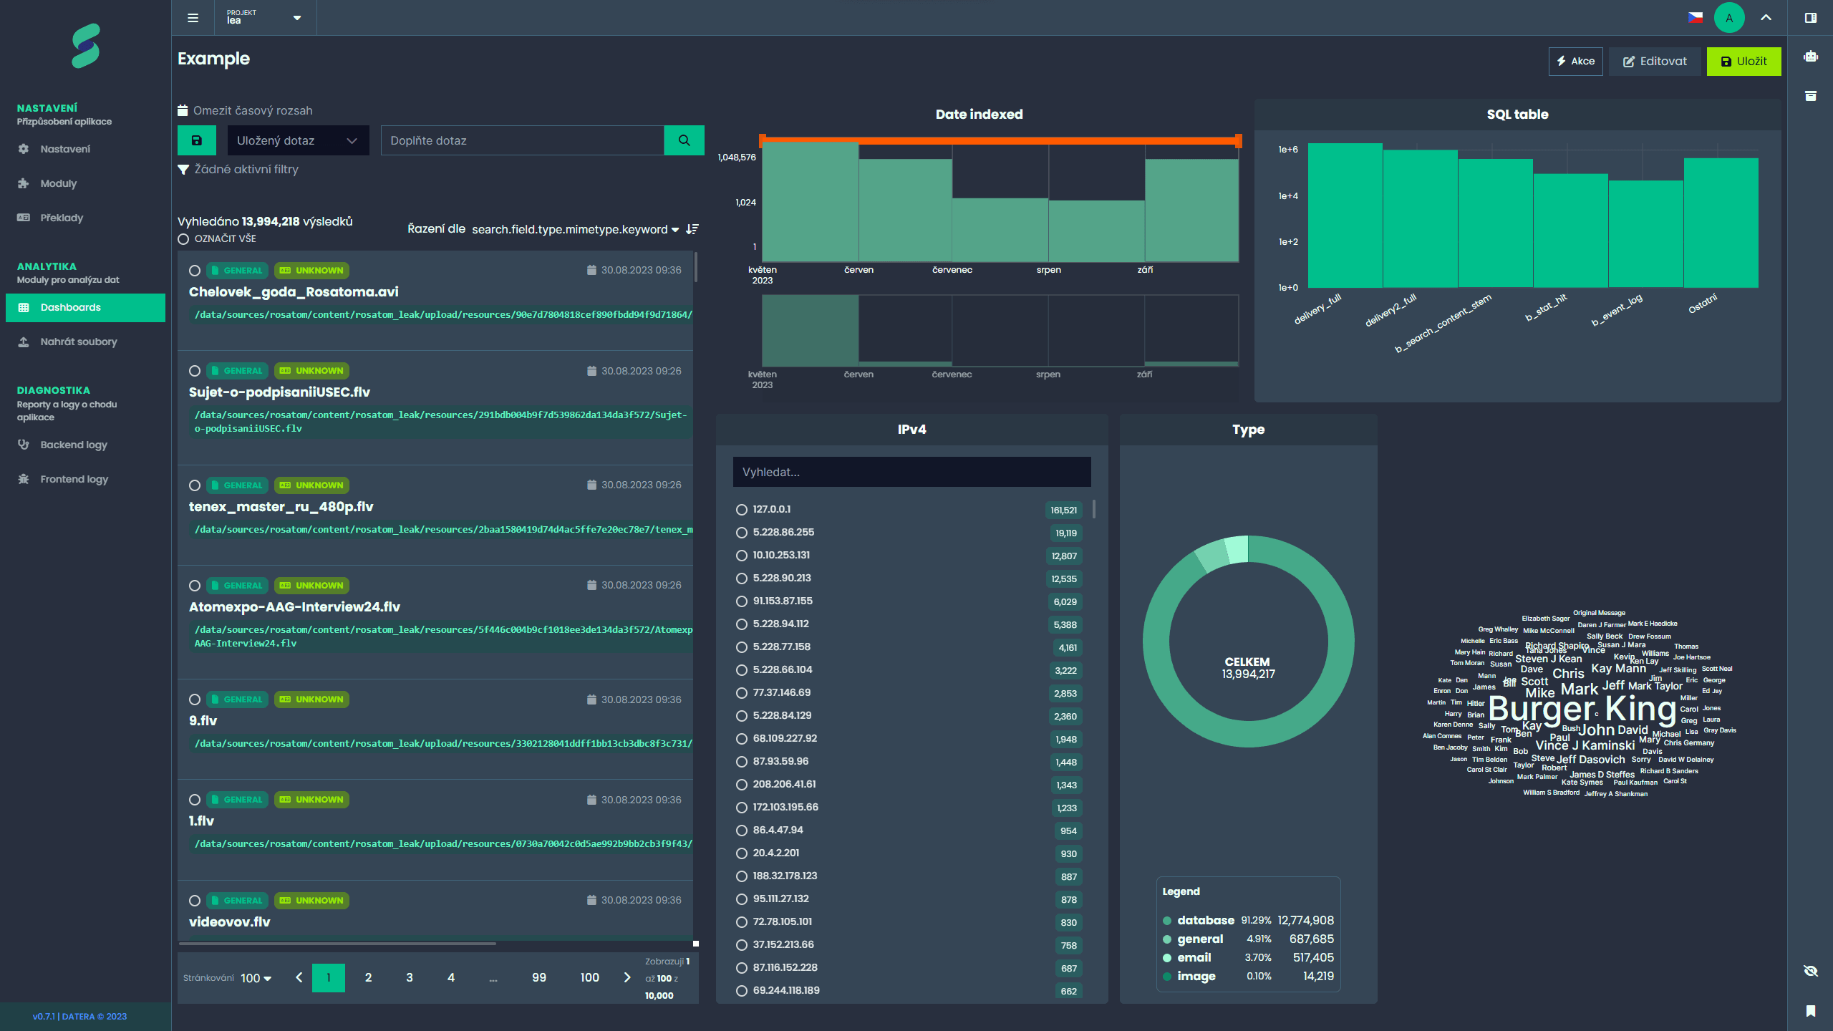
Task: Toggle sort direction icon next to Řazení
Action: [692, 229]
